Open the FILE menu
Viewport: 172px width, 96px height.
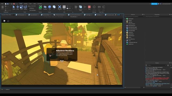point(2,4)
